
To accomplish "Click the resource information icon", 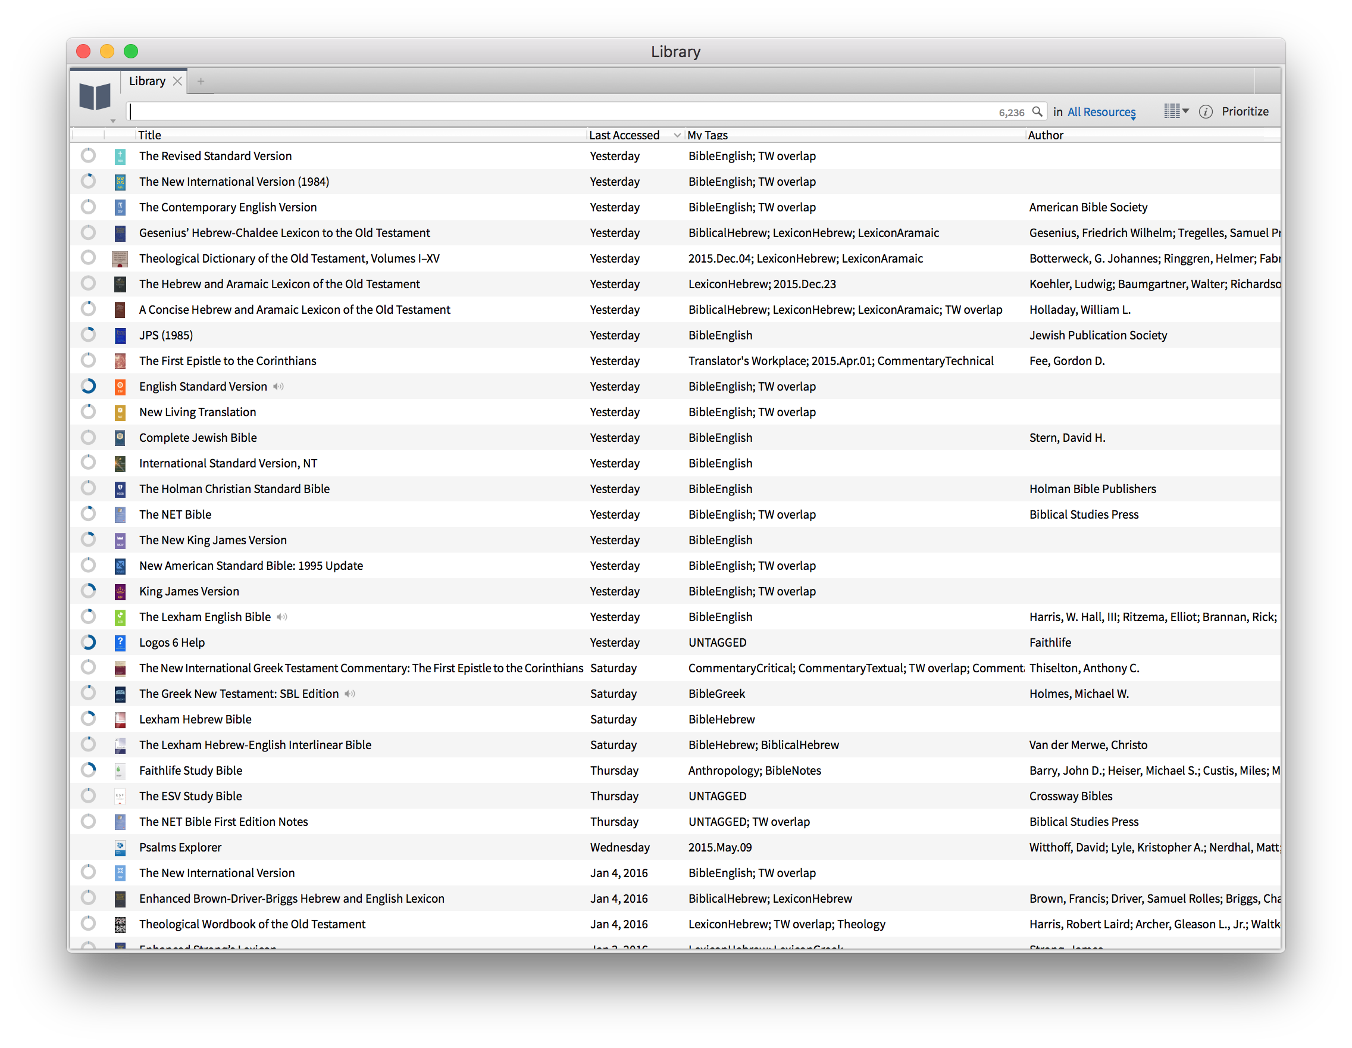I will (1205, 112).
